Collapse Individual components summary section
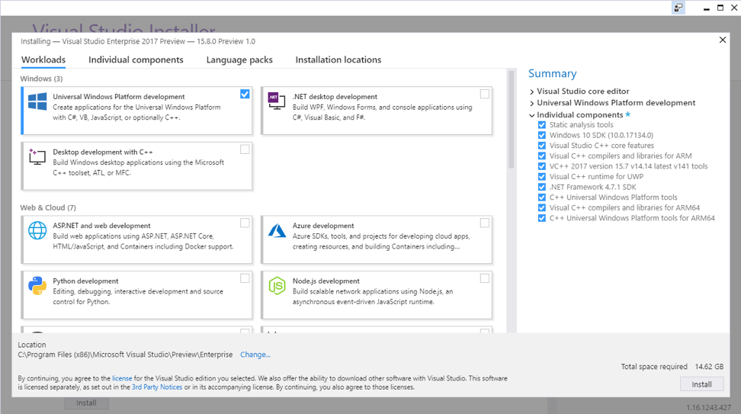The height and width of the screenshot is (414, 741). click(531, 115)
